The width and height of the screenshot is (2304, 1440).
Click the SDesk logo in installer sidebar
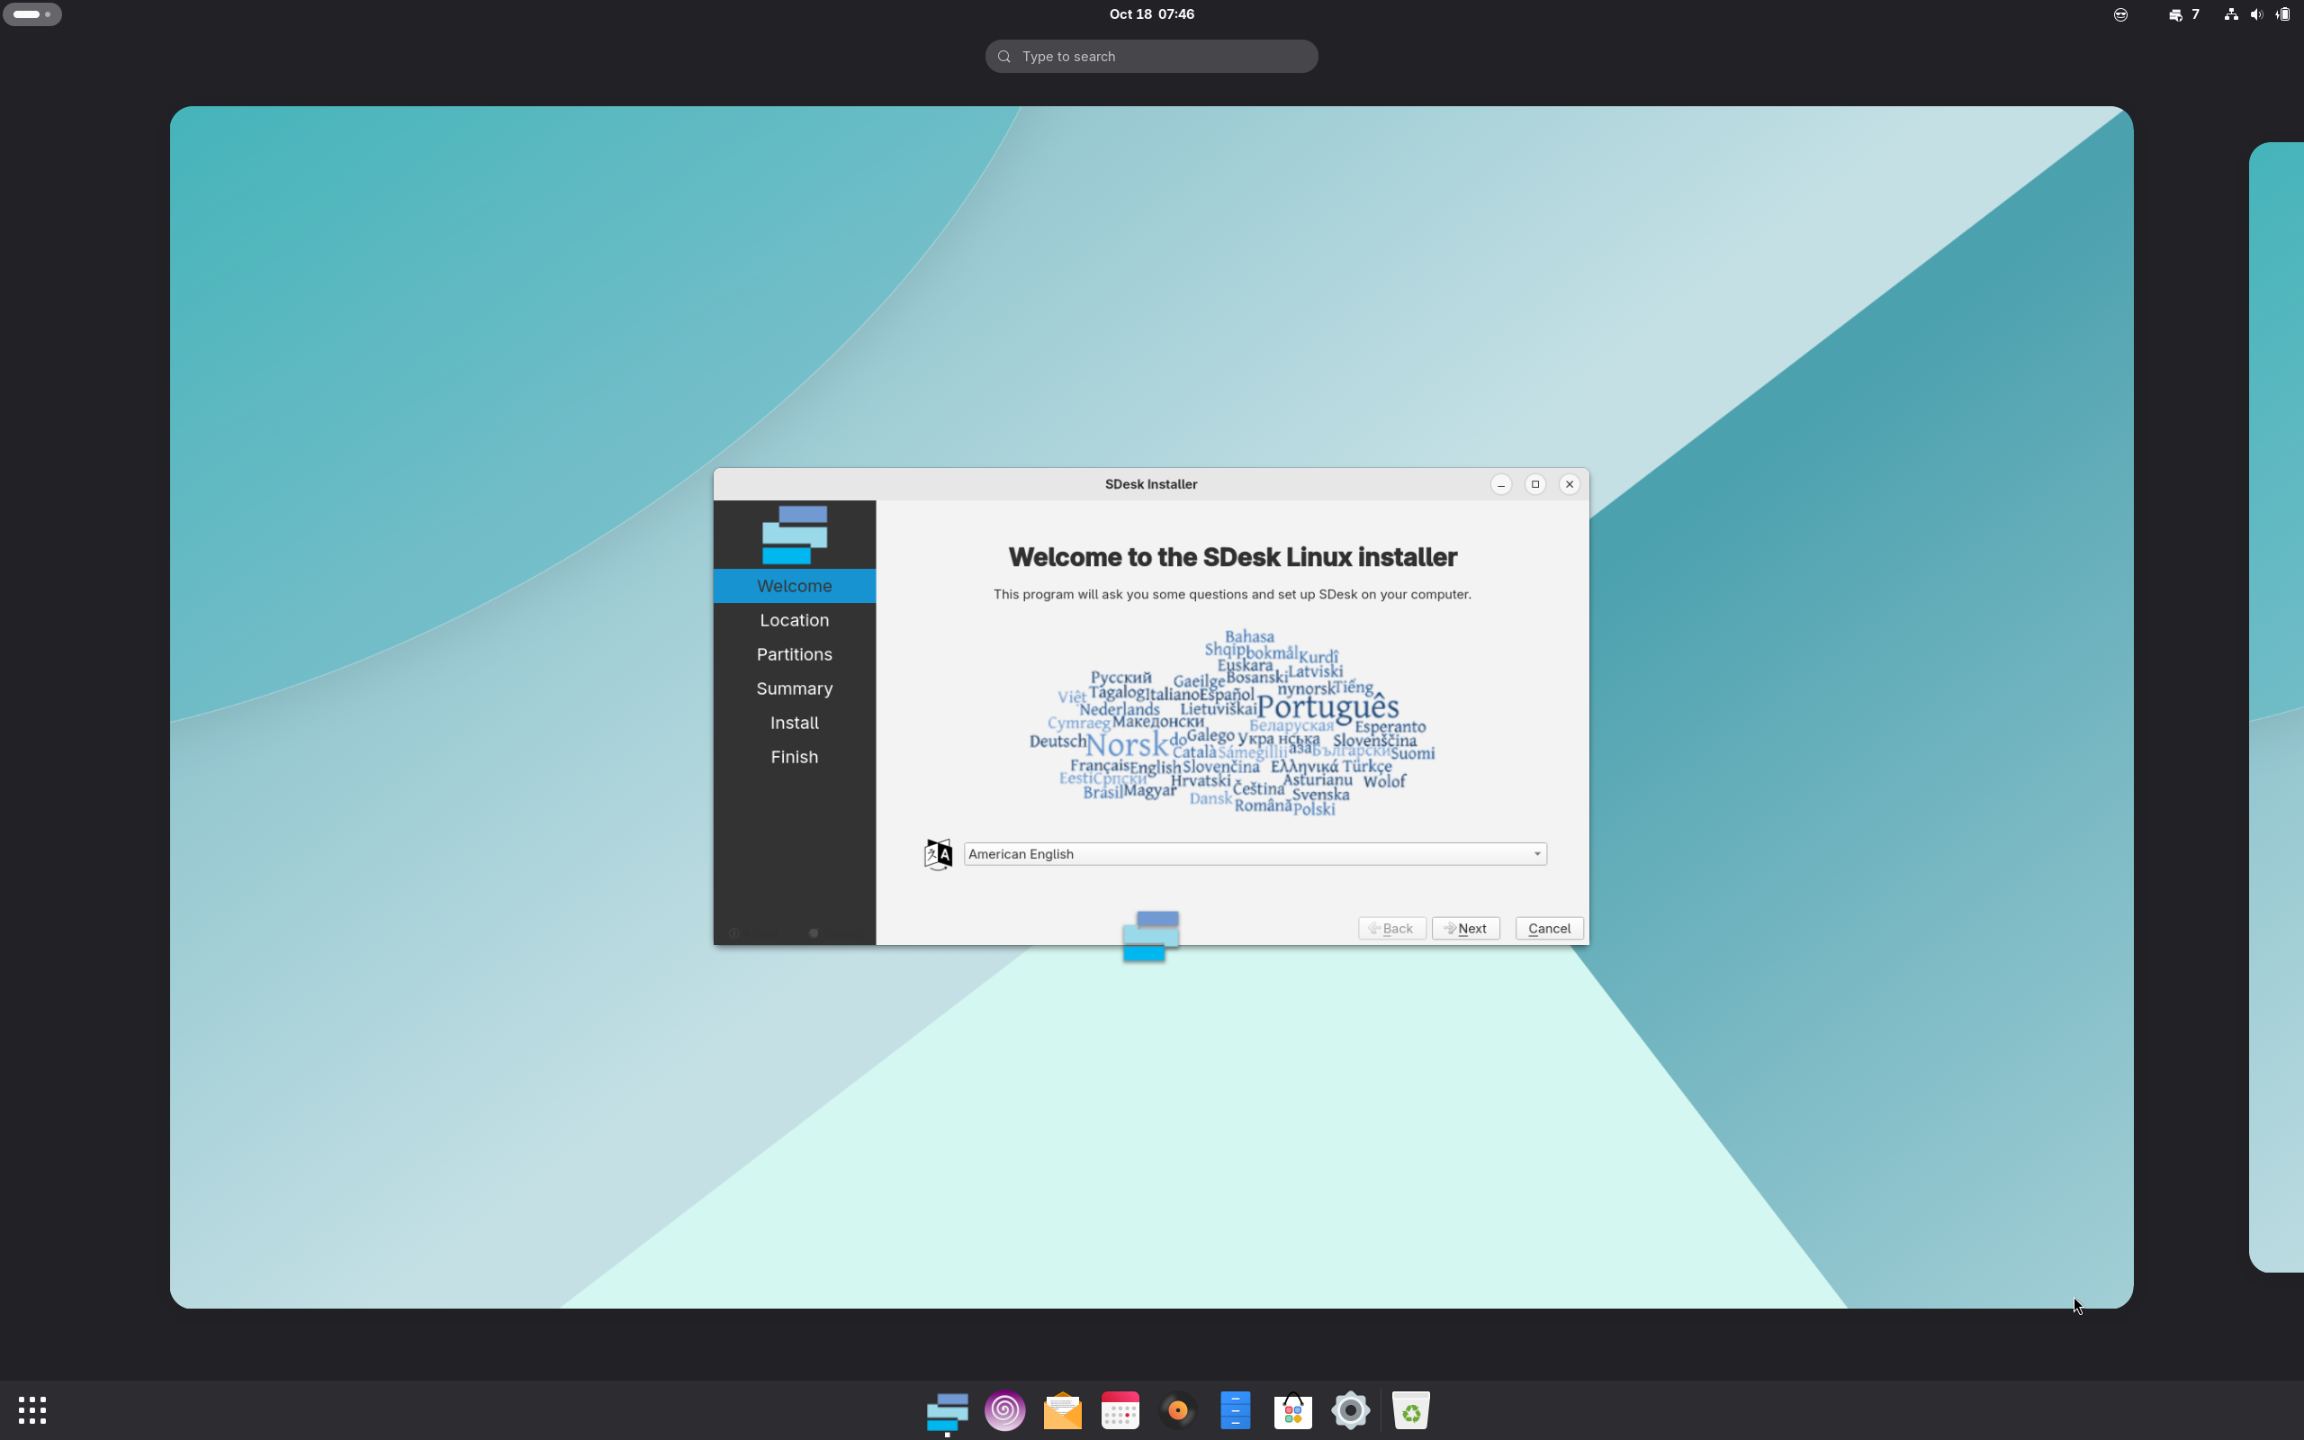pos(794,535)
